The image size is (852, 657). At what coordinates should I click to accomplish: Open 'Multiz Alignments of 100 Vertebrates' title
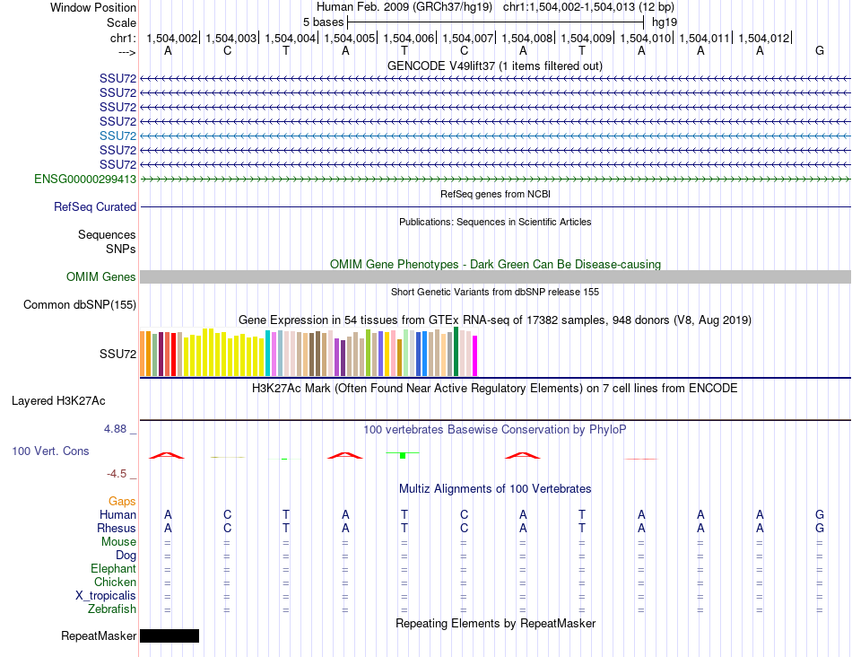tap(495, 488)
